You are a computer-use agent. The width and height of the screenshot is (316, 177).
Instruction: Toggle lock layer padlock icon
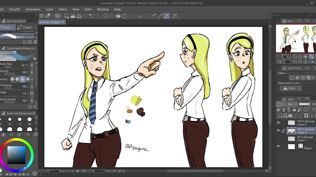(294, 110)
